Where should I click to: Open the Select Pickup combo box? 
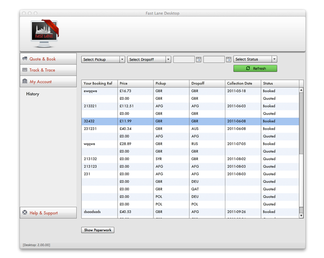tap(103, 60)
